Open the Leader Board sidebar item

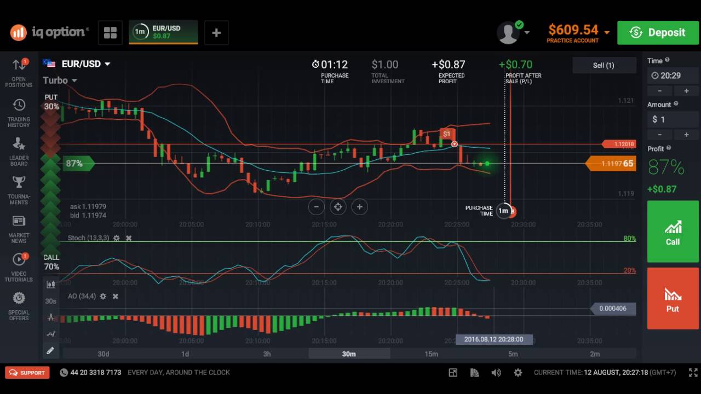[19, 152]
